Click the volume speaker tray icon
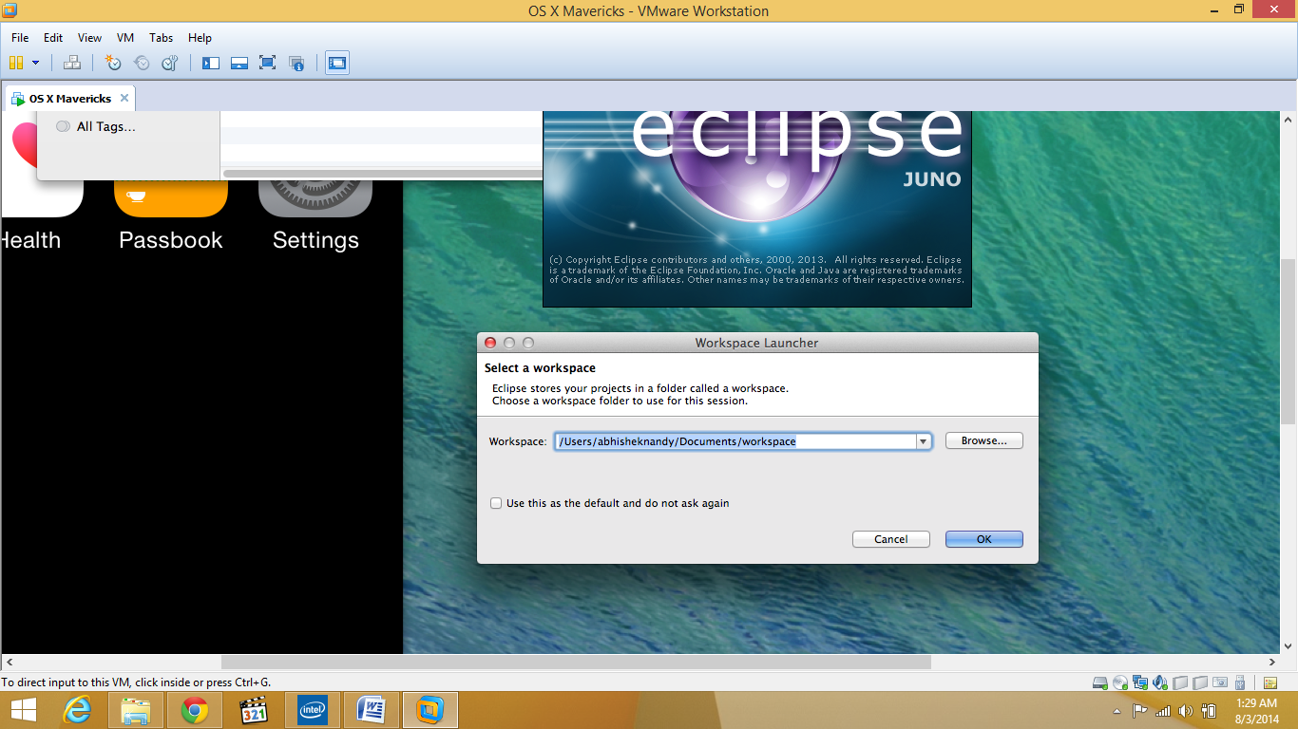This screenshot has width=1298, height=729. coord(1185,711)
